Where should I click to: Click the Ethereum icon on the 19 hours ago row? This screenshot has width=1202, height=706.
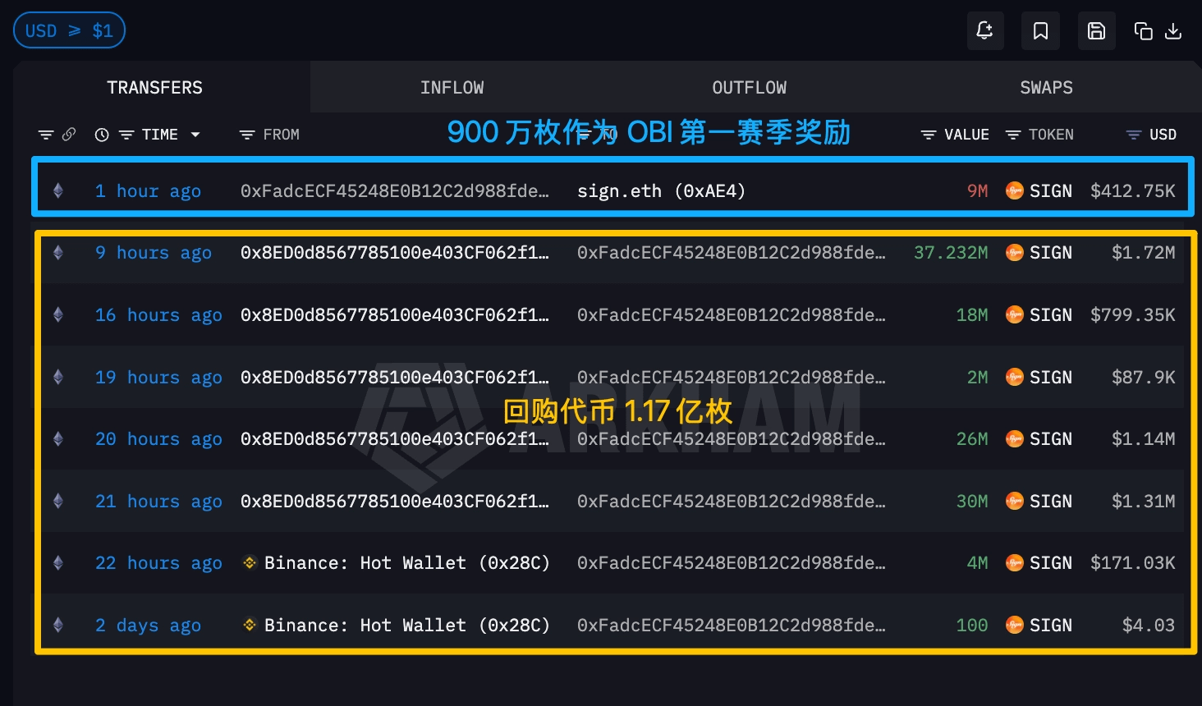pyautogui.click(x=58, y=377)
